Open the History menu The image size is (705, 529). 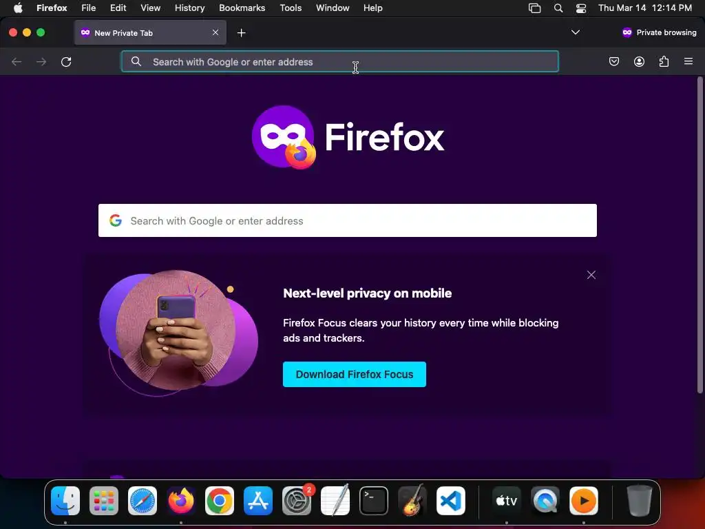(190, 8)
